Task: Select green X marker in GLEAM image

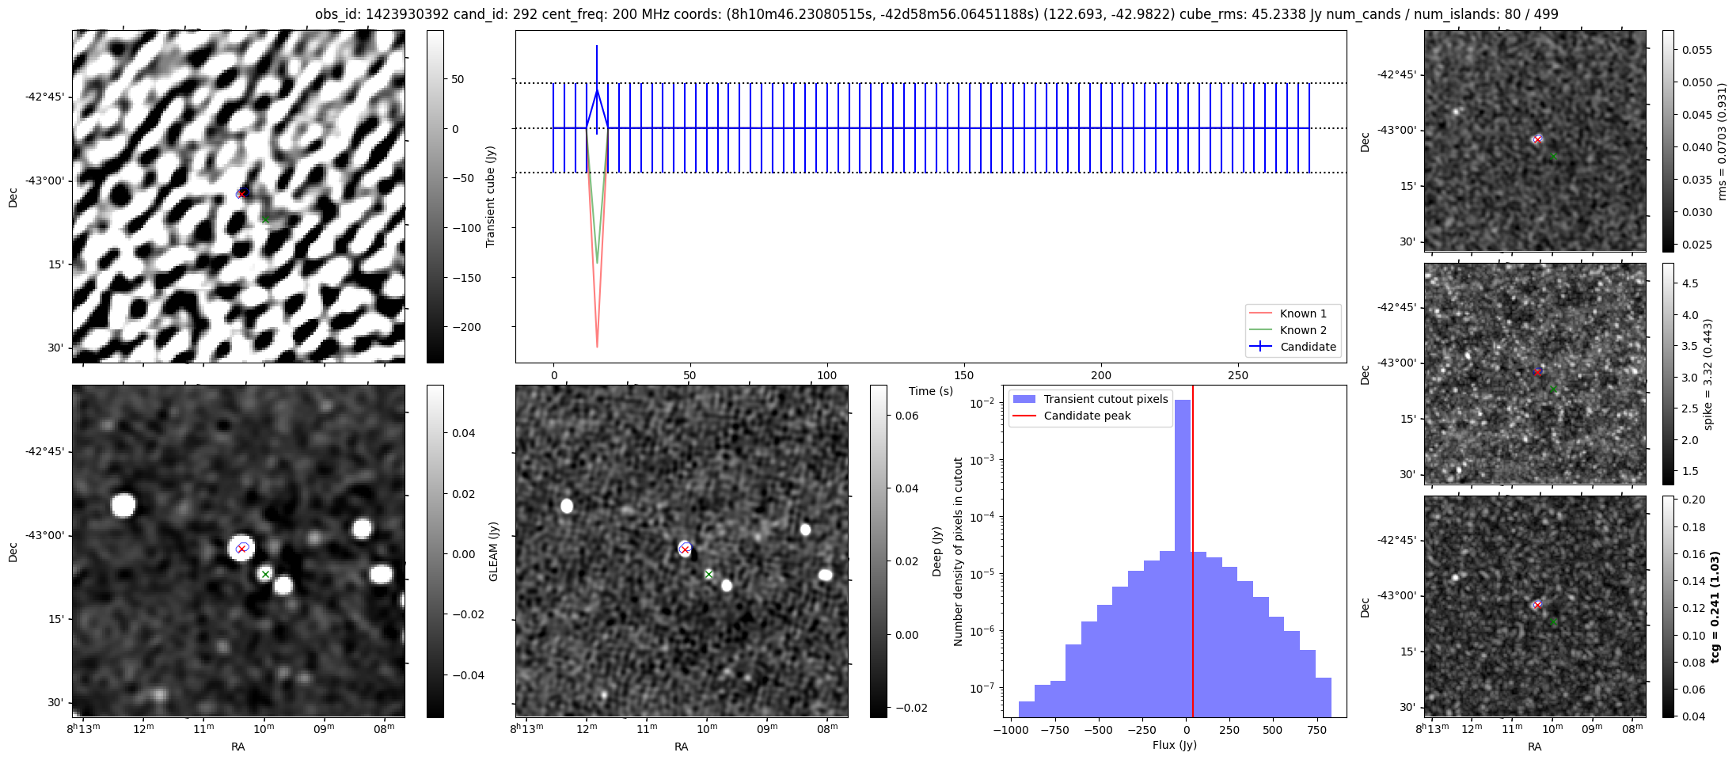Action: click(265, 574)
